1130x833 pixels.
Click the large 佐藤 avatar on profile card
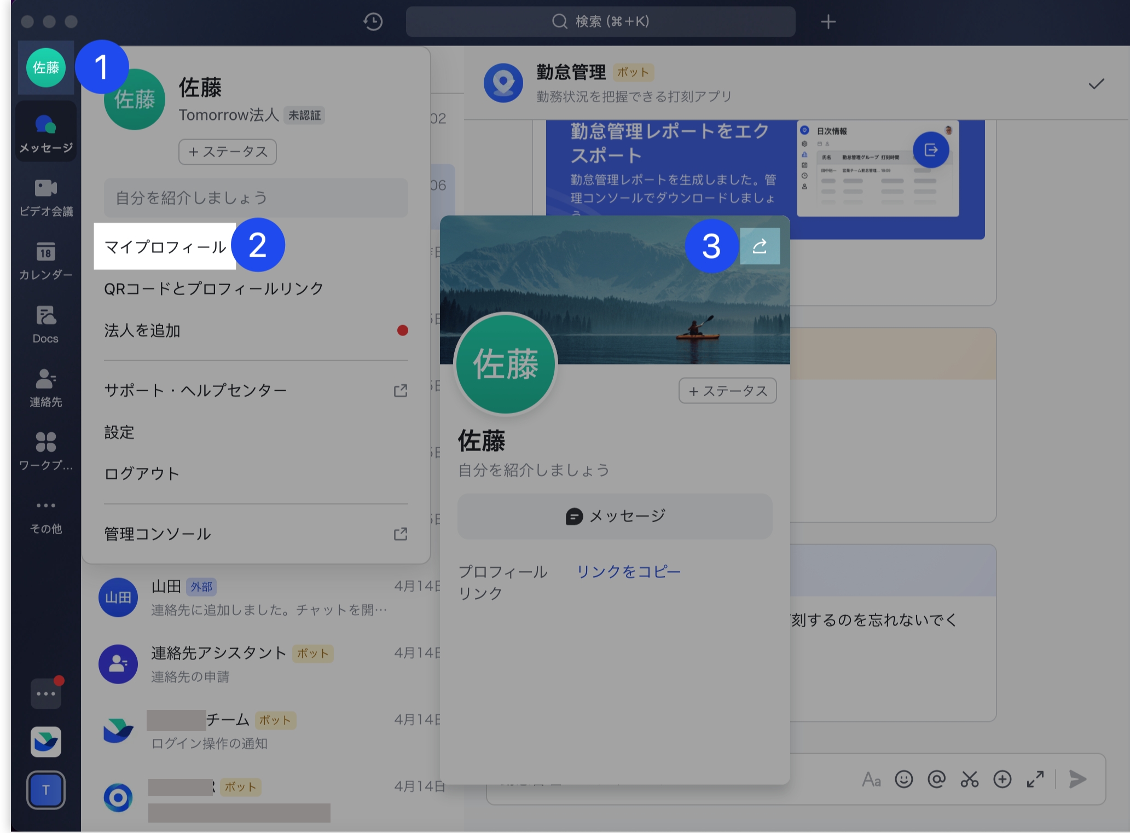tap(506, 364)
